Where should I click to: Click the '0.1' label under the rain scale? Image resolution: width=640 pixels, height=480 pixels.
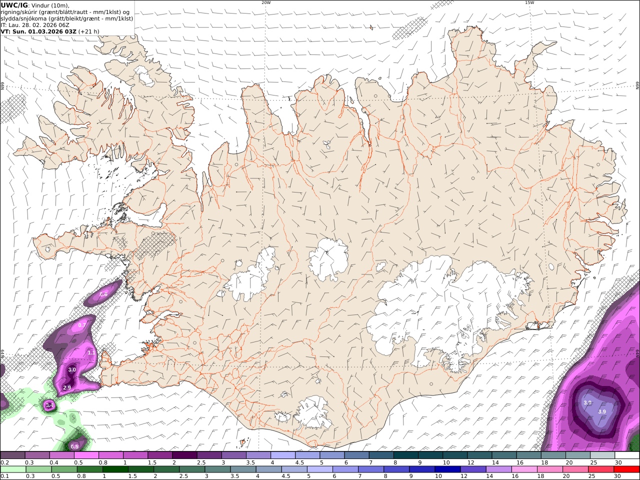coord(4,476)
